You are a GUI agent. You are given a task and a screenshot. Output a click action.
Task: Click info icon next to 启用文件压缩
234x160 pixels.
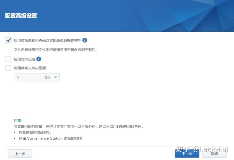[x=39, y=59]
